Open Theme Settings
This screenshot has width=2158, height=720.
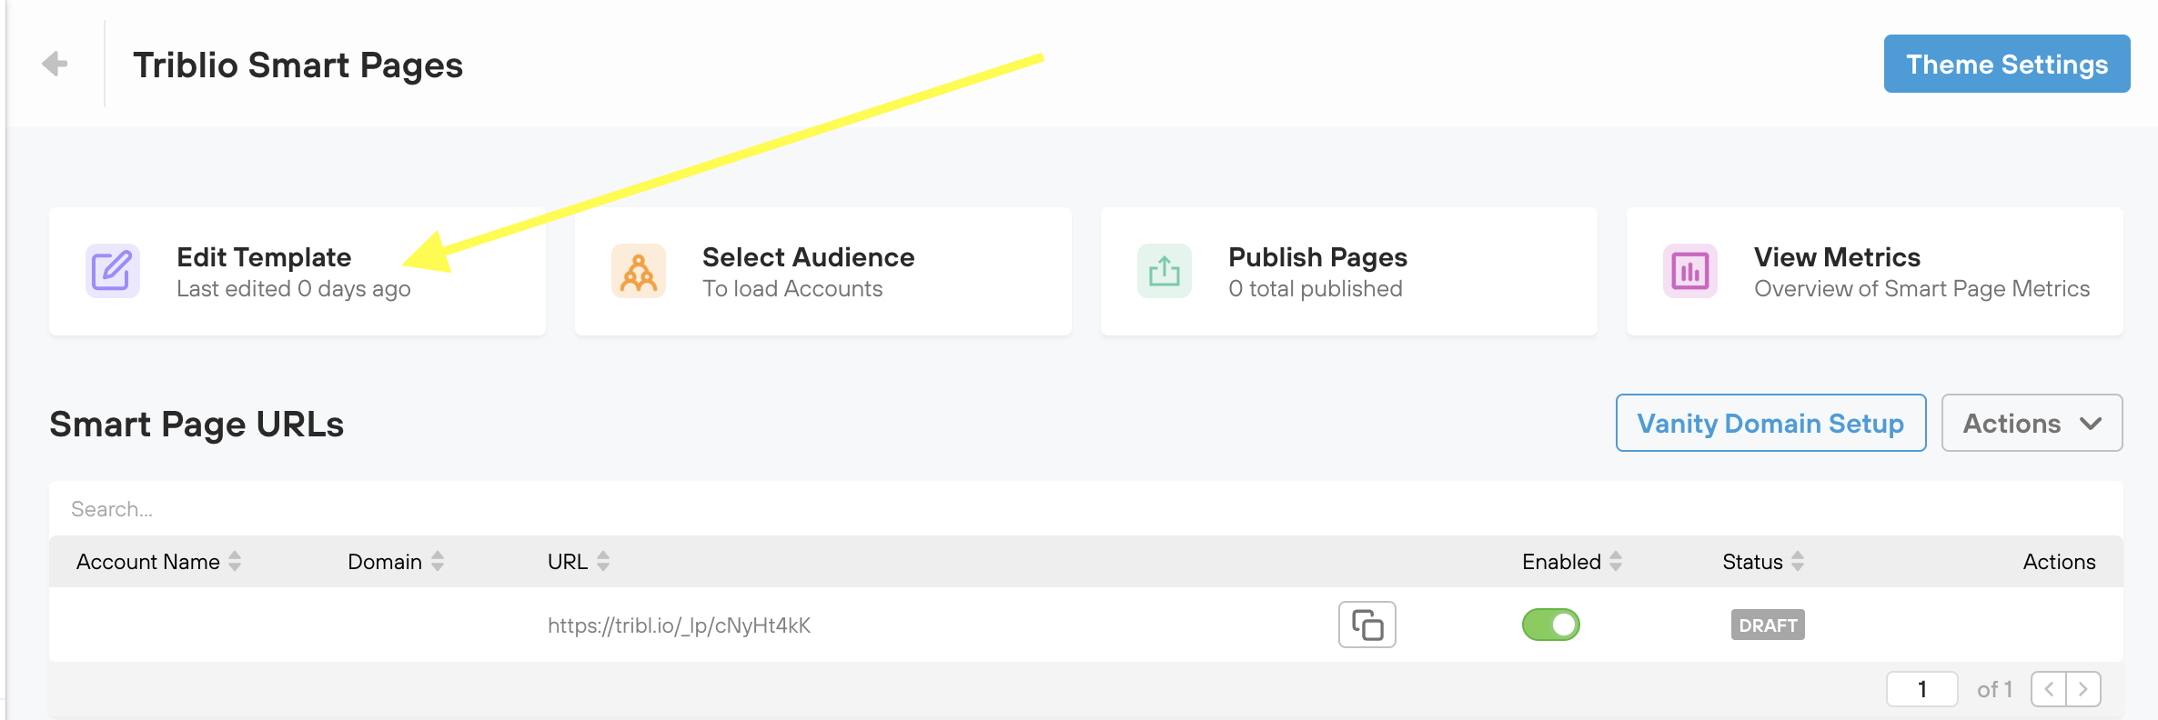[2007, 64]
